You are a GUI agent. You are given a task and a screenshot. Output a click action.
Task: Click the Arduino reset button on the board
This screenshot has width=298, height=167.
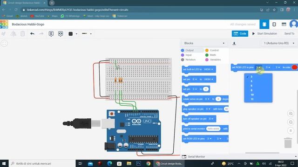[x=112, y=114]
